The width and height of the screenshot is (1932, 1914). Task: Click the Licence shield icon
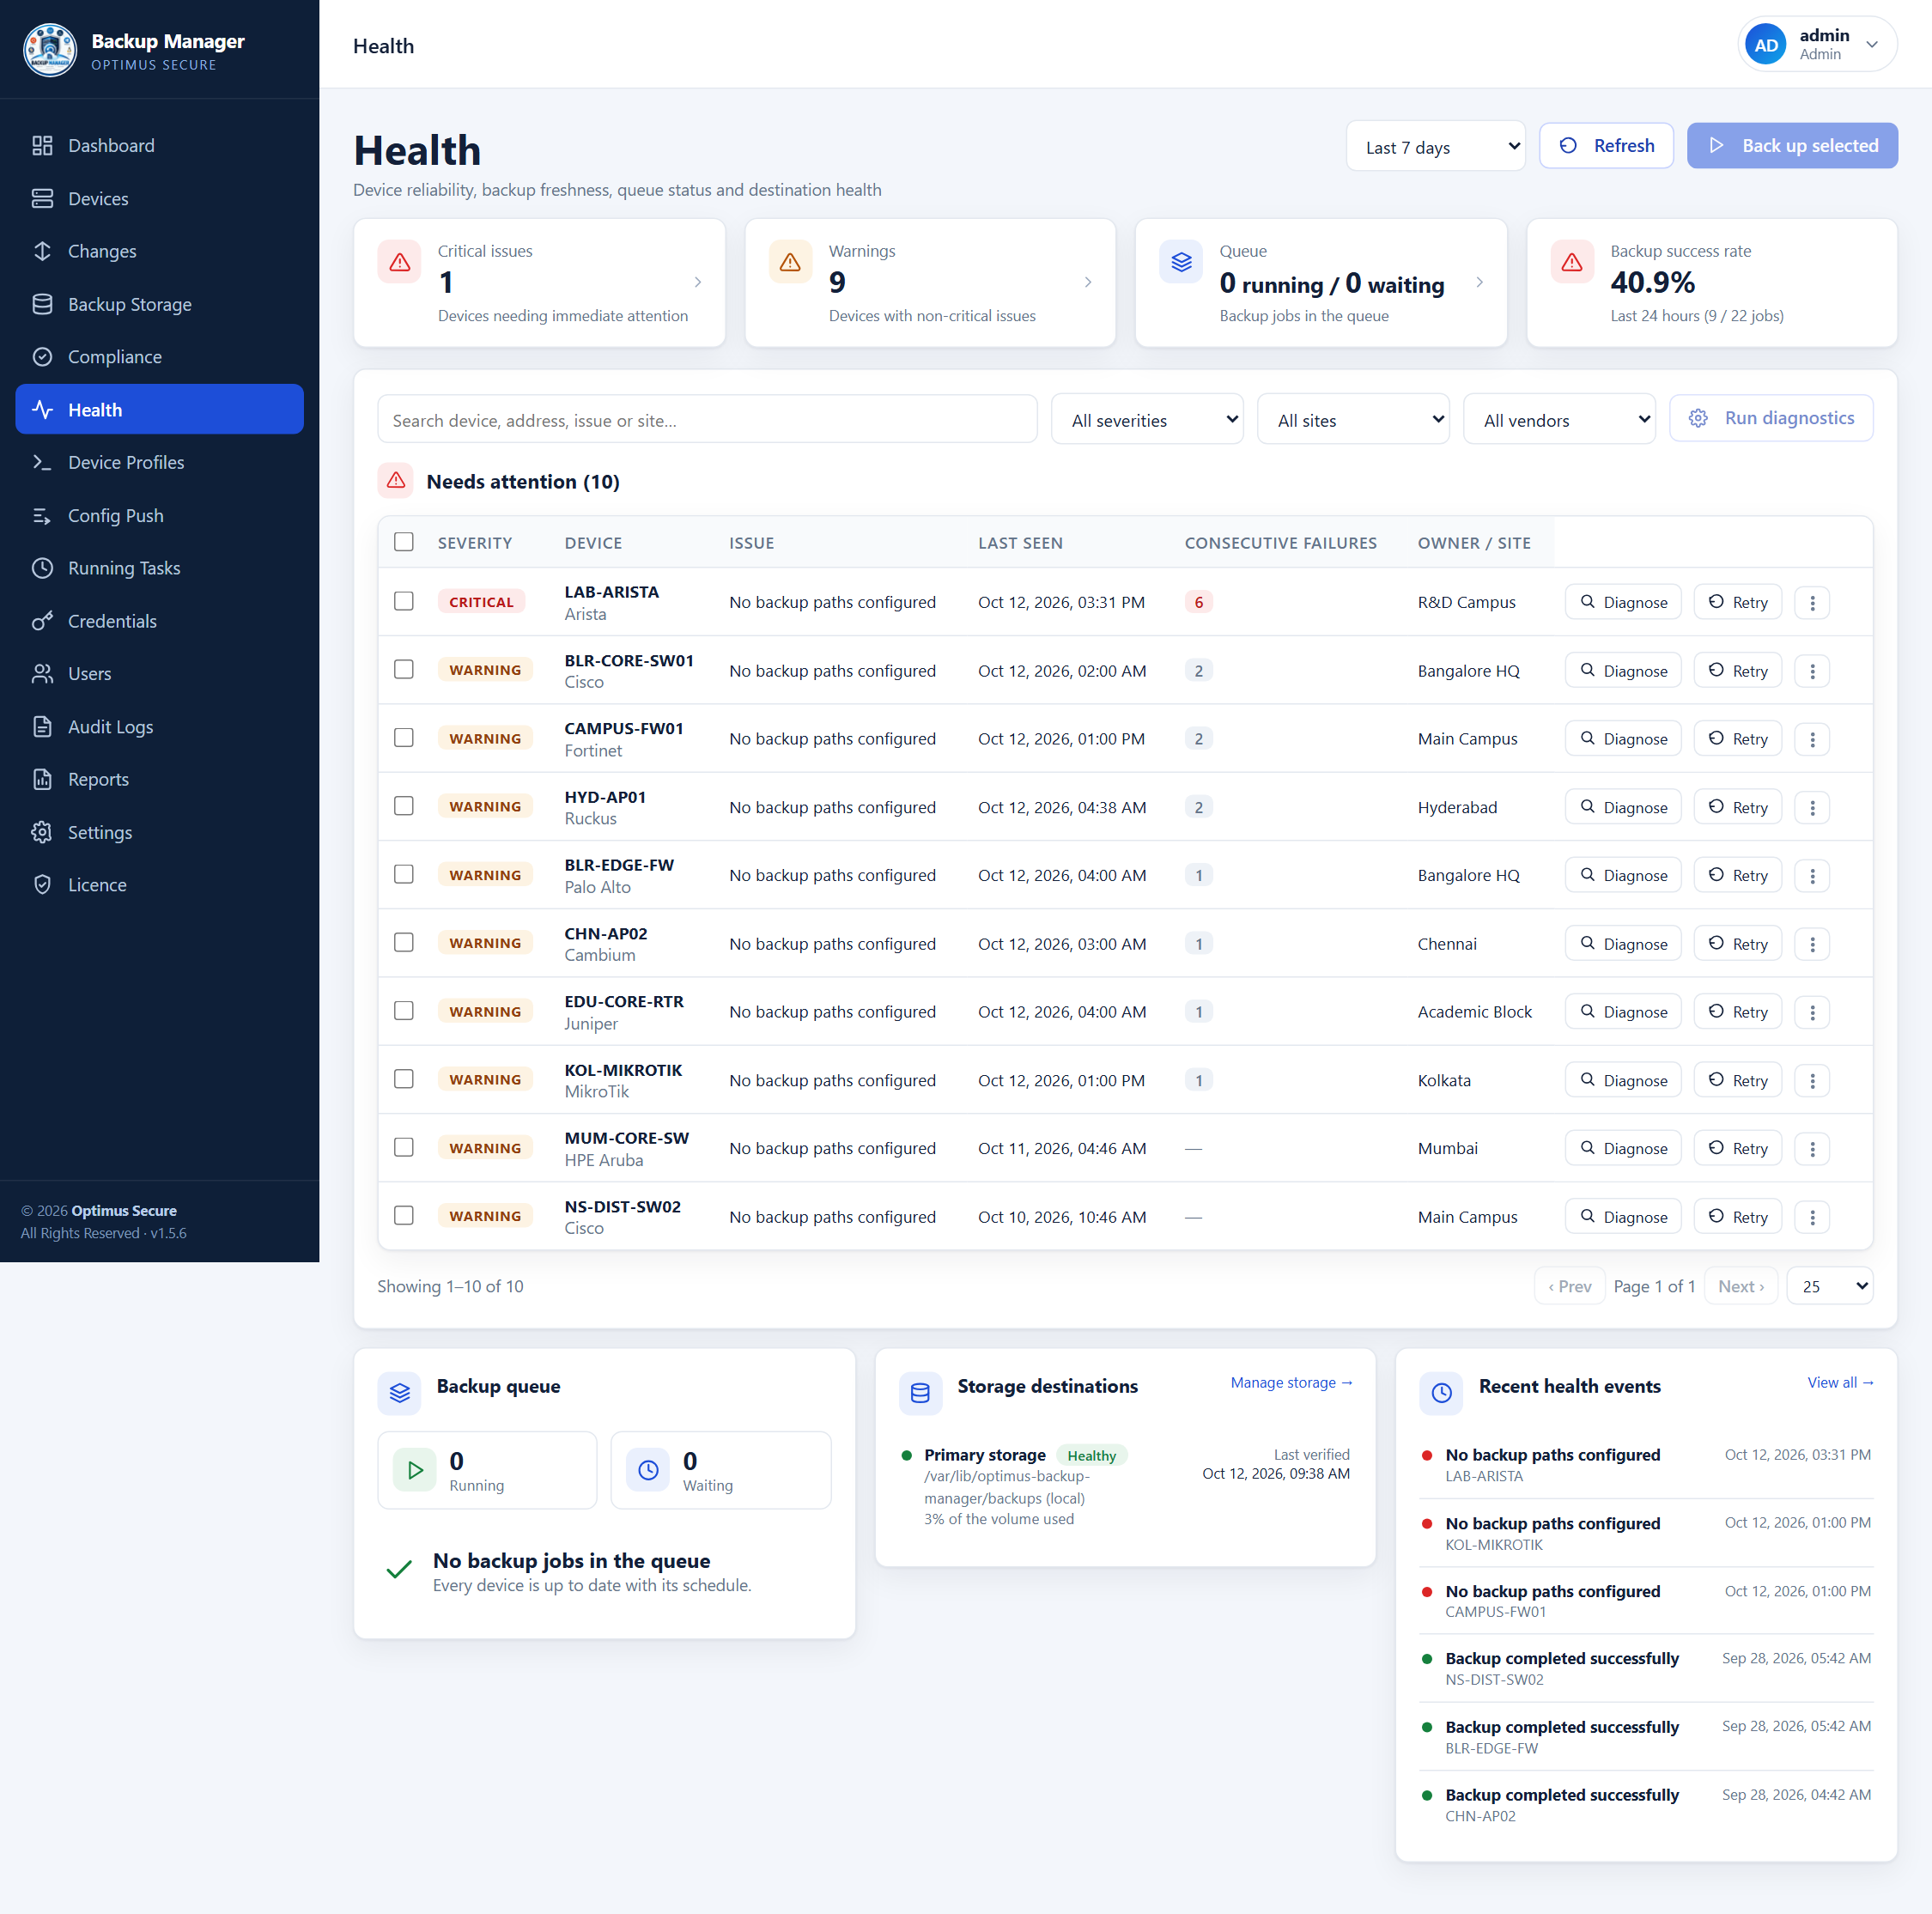(x=42, y=885)
